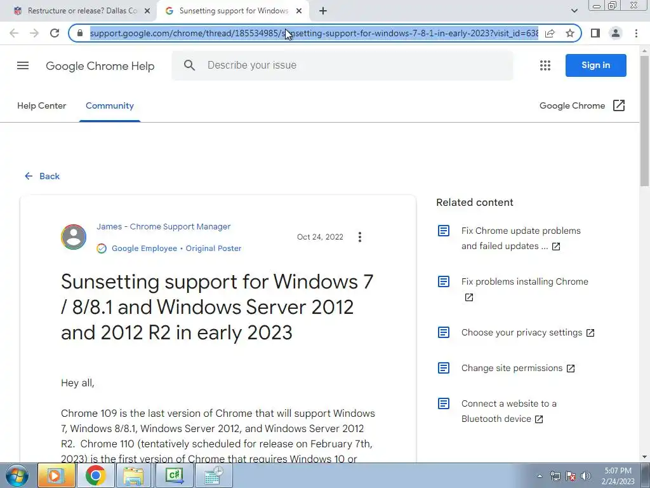Select the Community tab
Image resolution: width=650 pixels, height=488 pixels.
(110, 106)
